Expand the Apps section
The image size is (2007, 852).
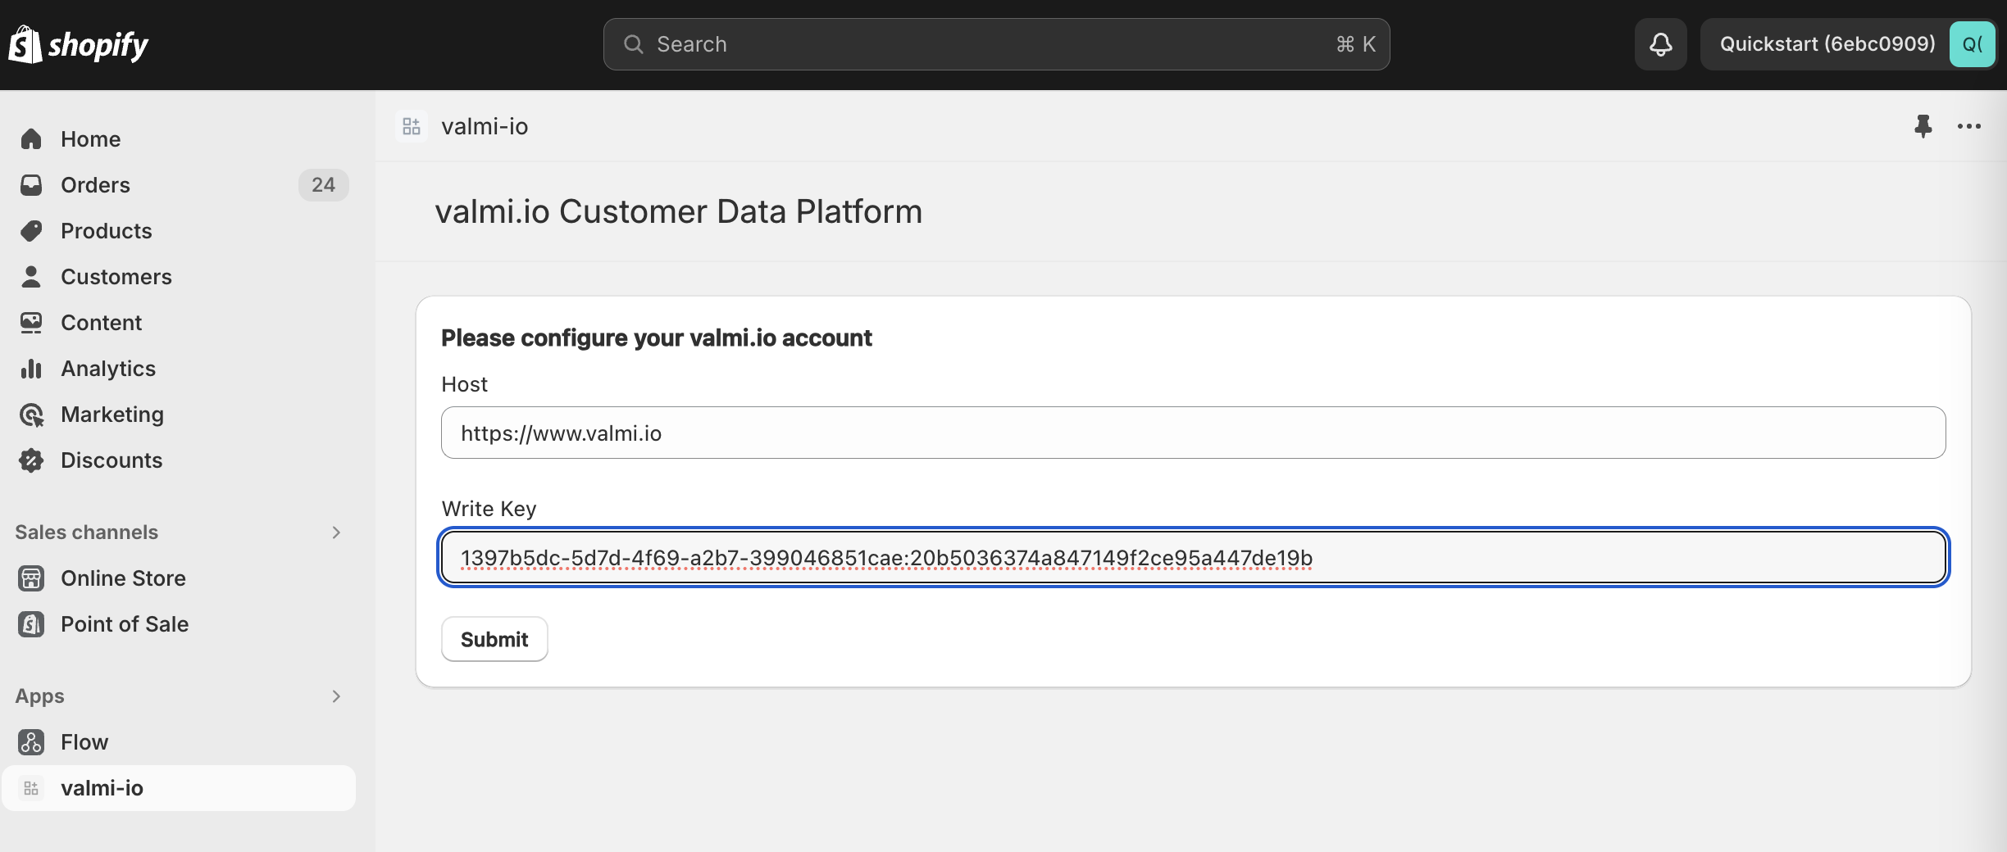336,696
